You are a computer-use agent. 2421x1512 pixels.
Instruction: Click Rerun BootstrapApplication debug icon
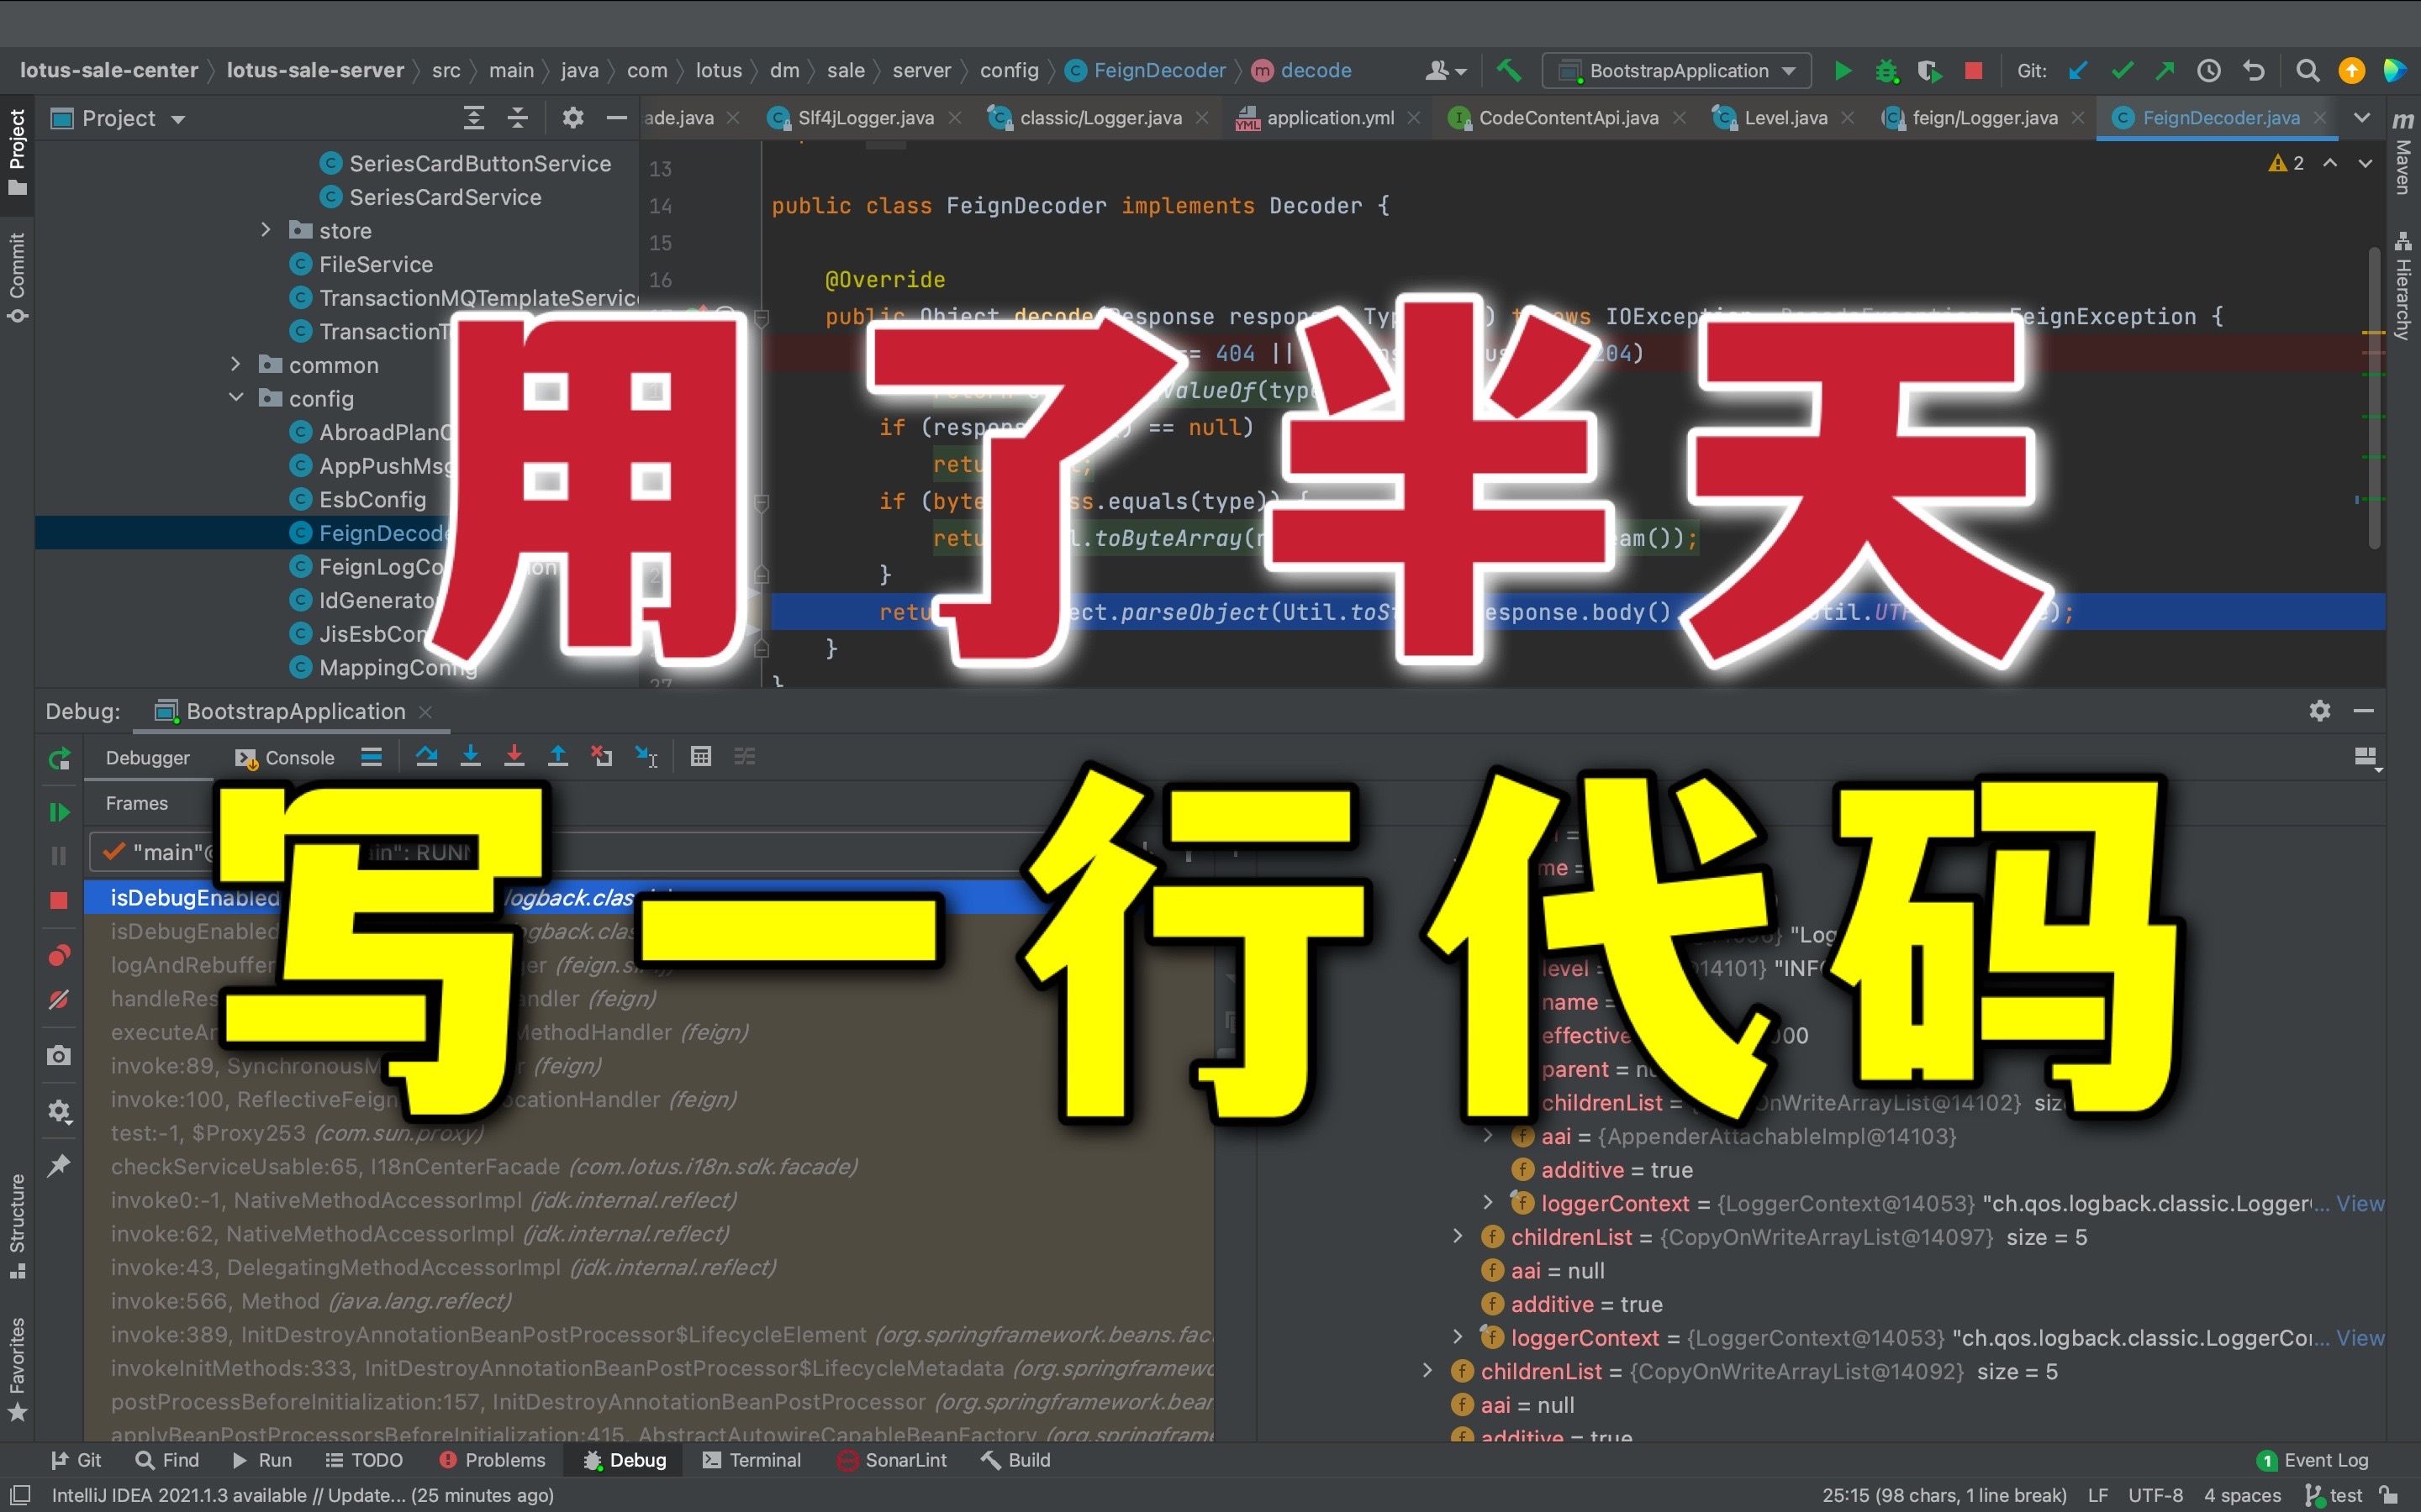point(59,758)
